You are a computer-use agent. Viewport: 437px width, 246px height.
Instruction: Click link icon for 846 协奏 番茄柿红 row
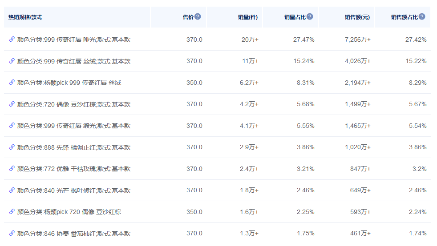pos(12,233)
